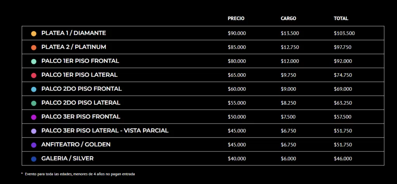This screenshot has width=397, height=184.
Task: Click the $103.500 total for Platea 1
Action: (344, 33)
